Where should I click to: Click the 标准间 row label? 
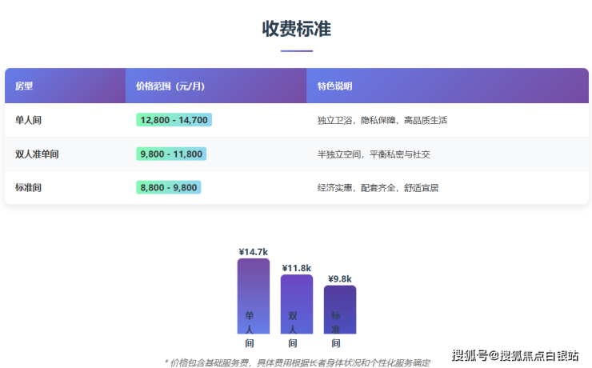[28, 187]
